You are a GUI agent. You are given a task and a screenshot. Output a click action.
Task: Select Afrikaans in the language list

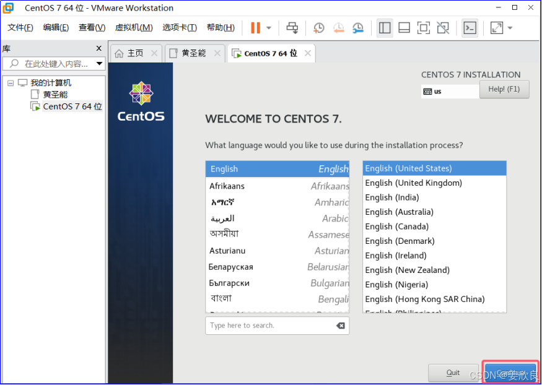click(278, 186)
